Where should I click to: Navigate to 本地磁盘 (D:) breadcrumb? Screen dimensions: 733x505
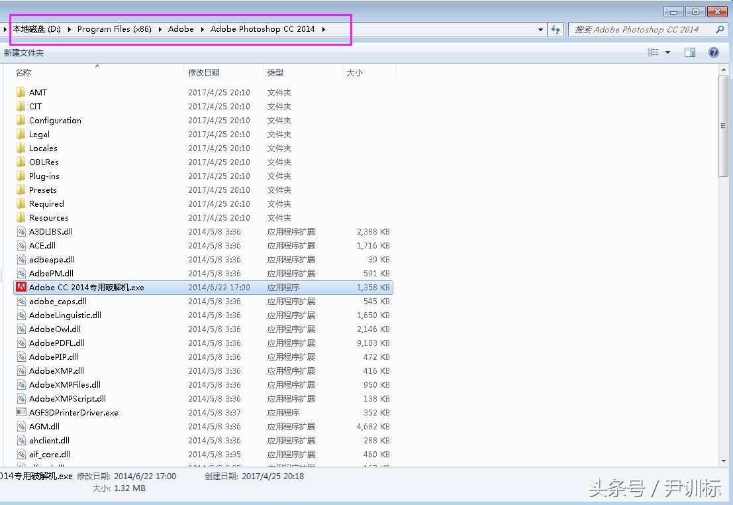pos(36,29)
